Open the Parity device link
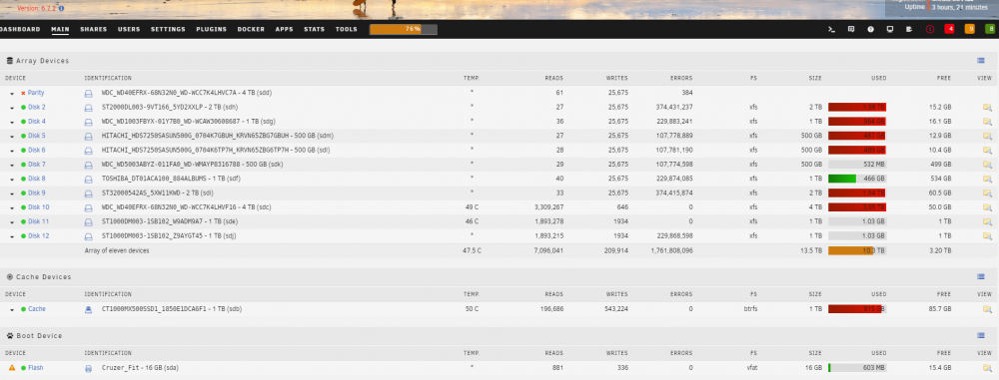999x380 pixels. (36, 93)
